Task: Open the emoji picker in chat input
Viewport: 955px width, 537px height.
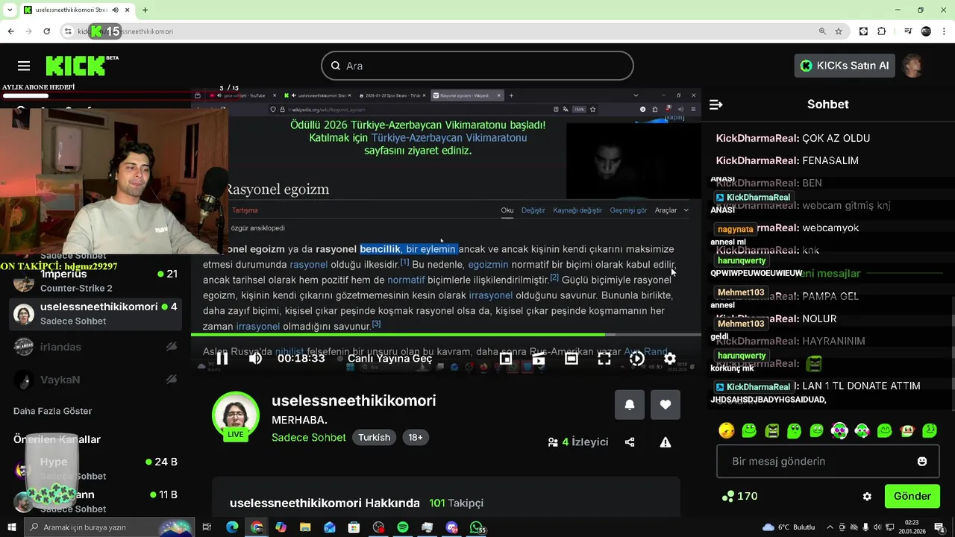Action: tap(922, 462)
